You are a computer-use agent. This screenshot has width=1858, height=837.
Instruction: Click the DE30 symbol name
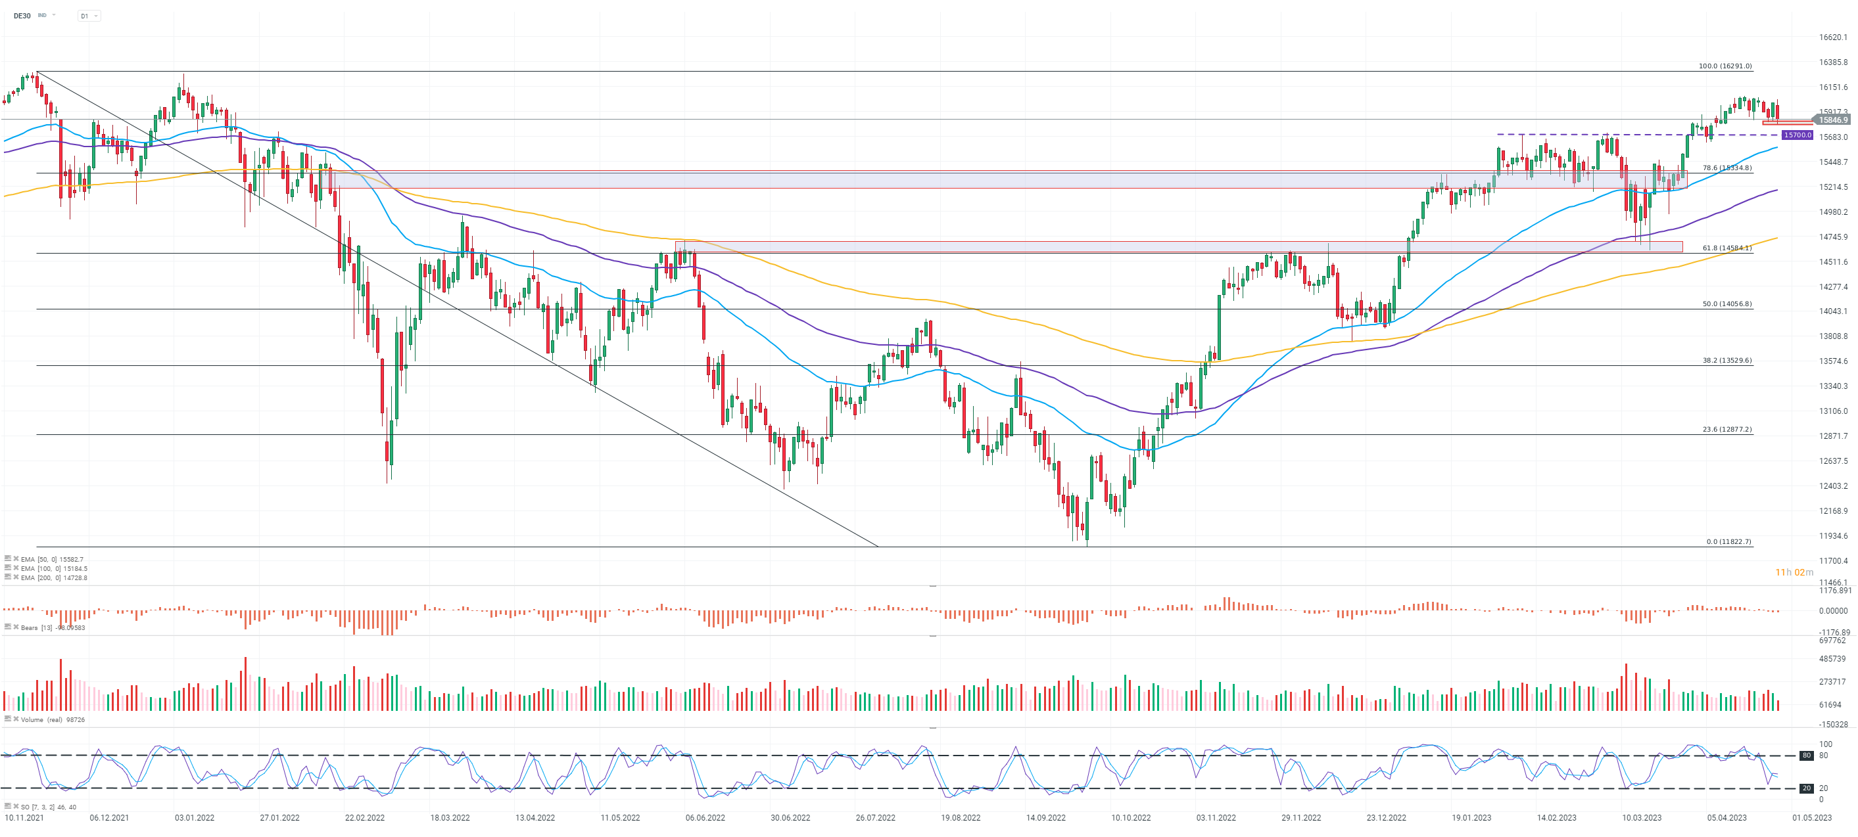point(22,16)
